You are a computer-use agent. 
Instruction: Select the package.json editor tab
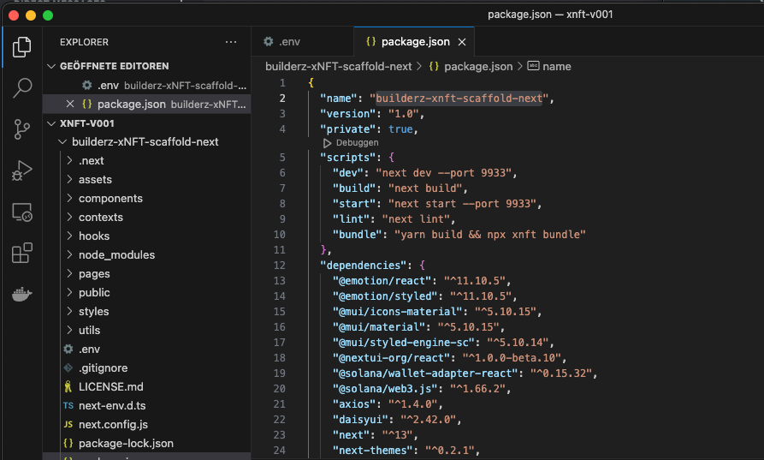click(414, 42)
